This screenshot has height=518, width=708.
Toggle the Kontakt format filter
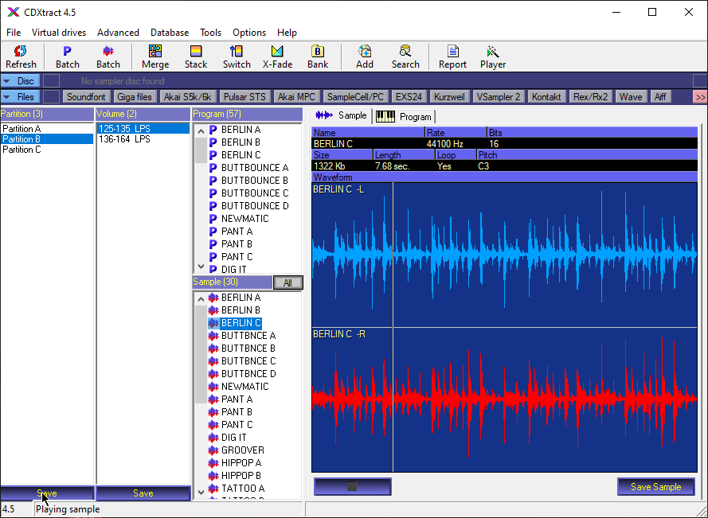tap(546, 97)
